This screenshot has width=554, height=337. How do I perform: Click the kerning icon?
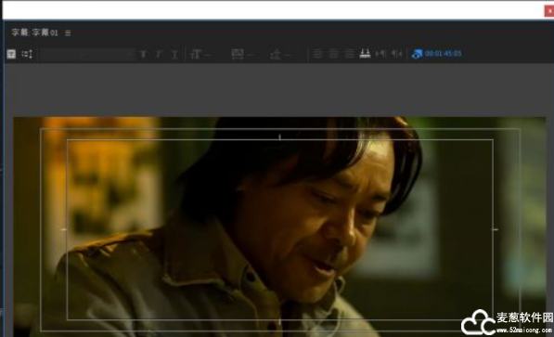click(x=238, y=55)
